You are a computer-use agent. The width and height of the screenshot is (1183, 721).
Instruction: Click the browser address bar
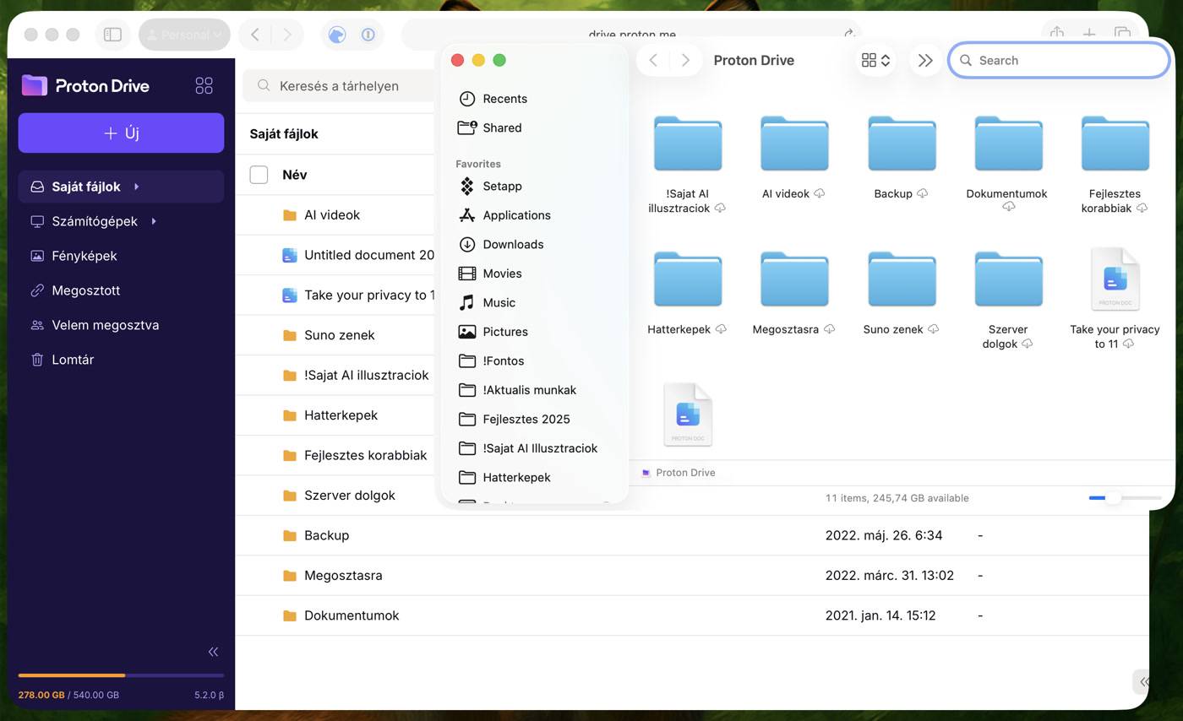631,35
